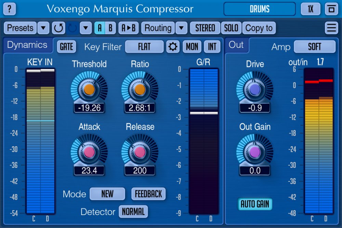The height and width of the screenshot is (228, 342).
Task: Click the out/in 1.7 readout
Action: [320, 62]
